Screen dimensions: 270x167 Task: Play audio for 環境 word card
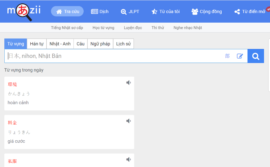click(129, 83)
